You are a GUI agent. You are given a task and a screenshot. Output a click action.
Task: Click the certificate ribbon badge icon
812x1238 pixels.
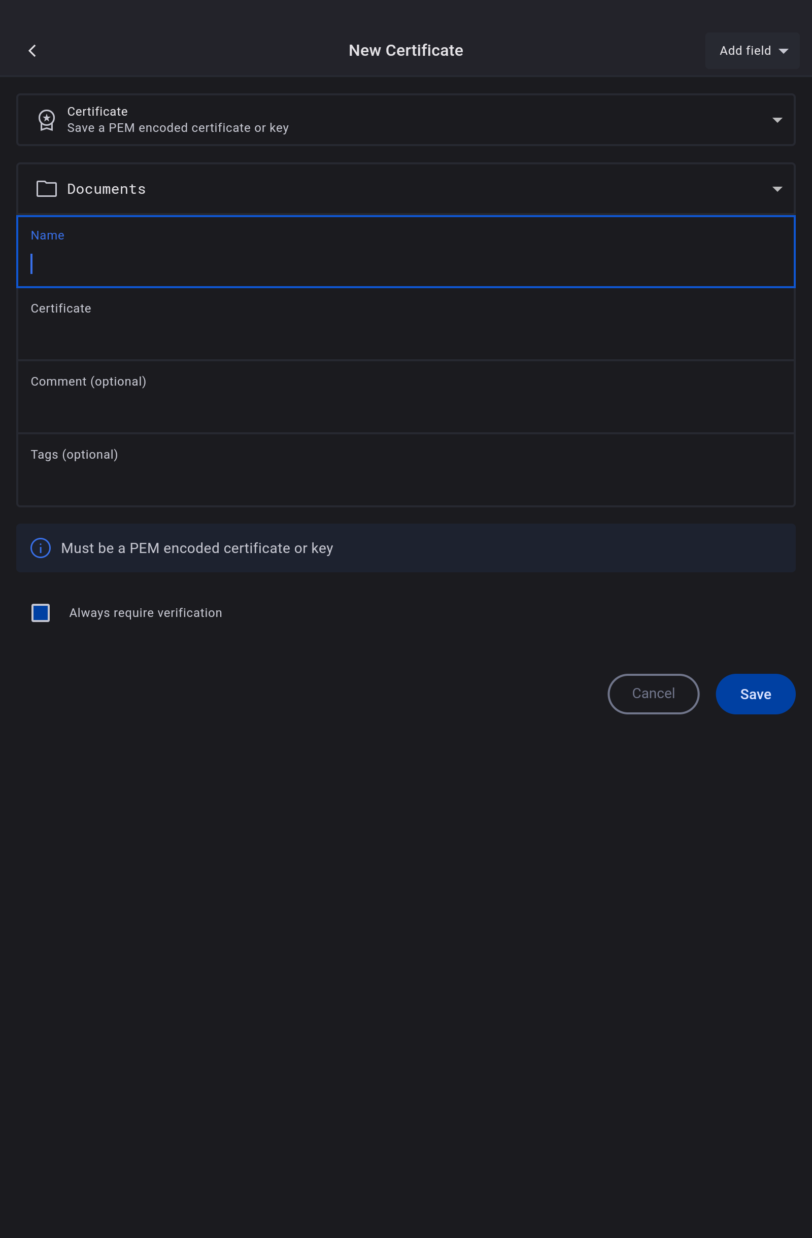[x=46, y=120]
